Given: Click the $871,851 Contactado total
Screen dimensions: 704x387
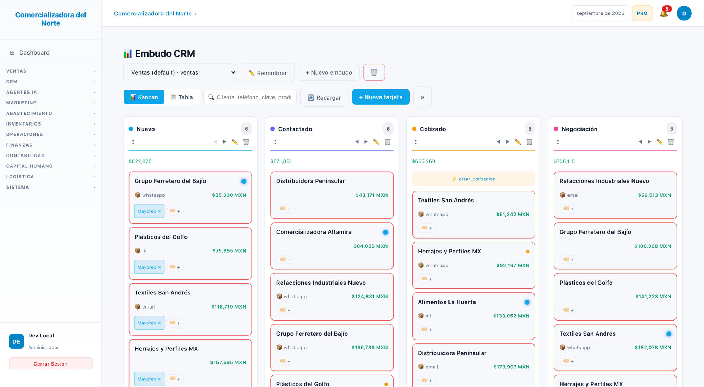Looking at the screenshot, I should (x=281, y=161).
